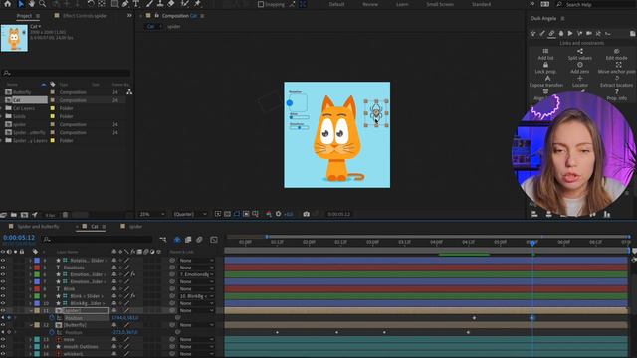Switch to the spider timeline tab

[x=135, y=227]
